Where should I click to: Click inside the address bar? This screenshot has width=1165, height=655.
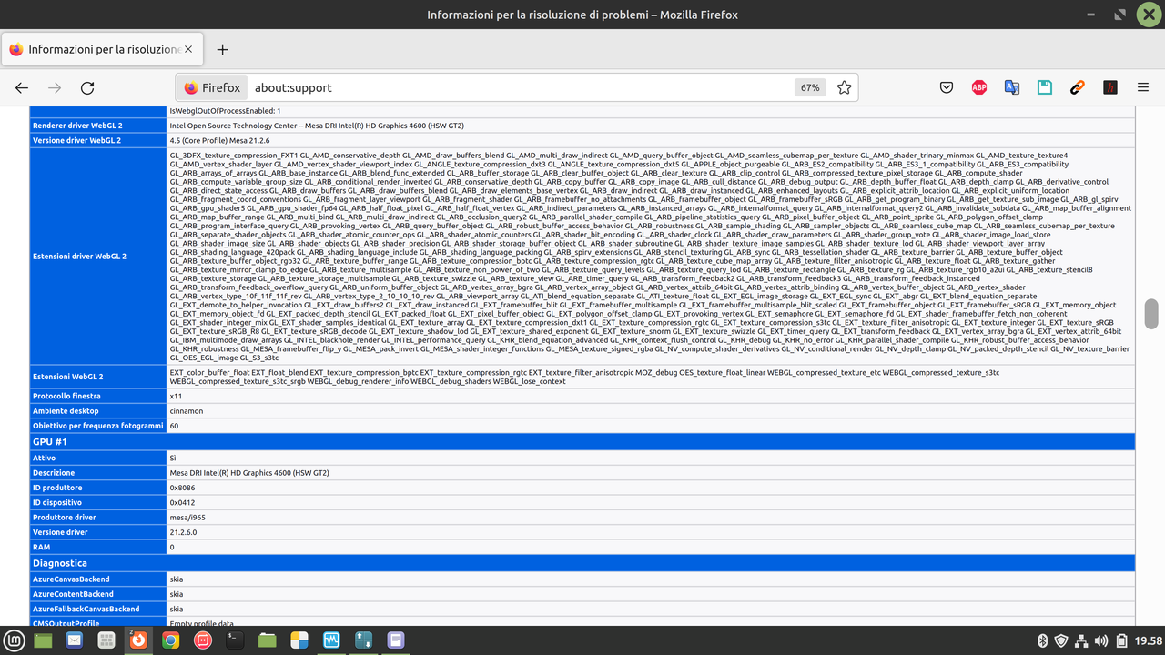tap(455, 87)
